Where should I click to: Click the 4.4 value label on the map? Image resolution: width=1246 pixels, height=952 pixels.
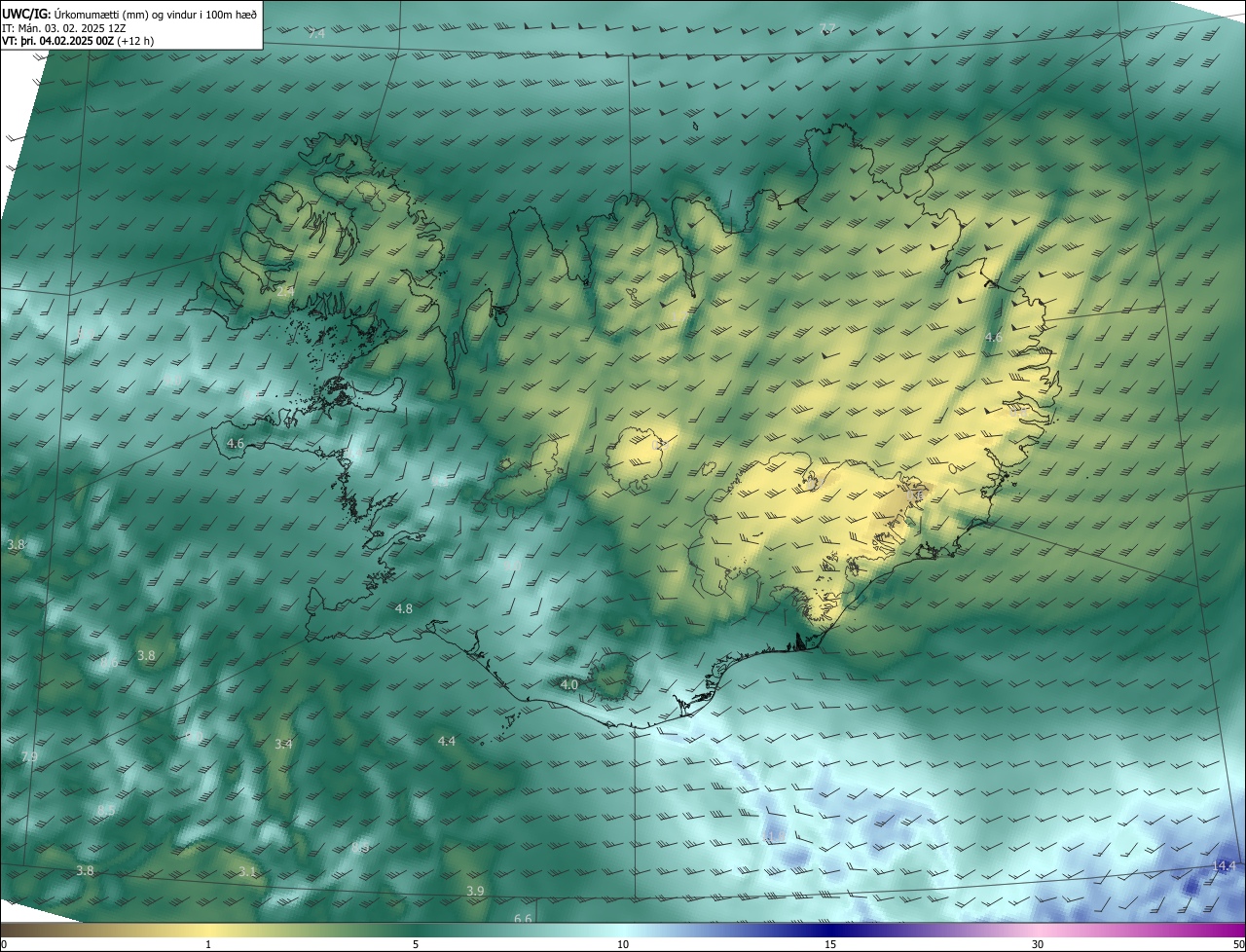click(x=446, y=741)
